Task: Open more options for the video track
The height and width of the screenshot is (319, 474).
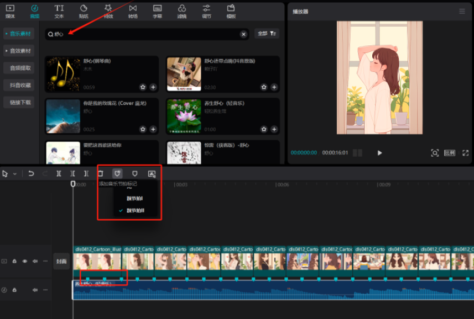Action: pos(45,261)
